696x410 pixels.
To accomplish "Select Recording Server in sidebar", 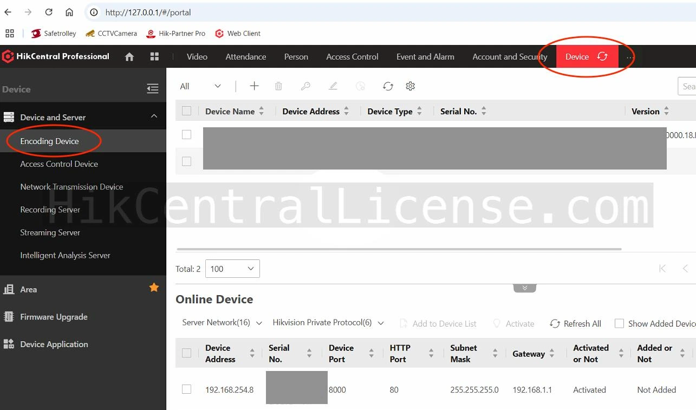I will tap(83, 210).
